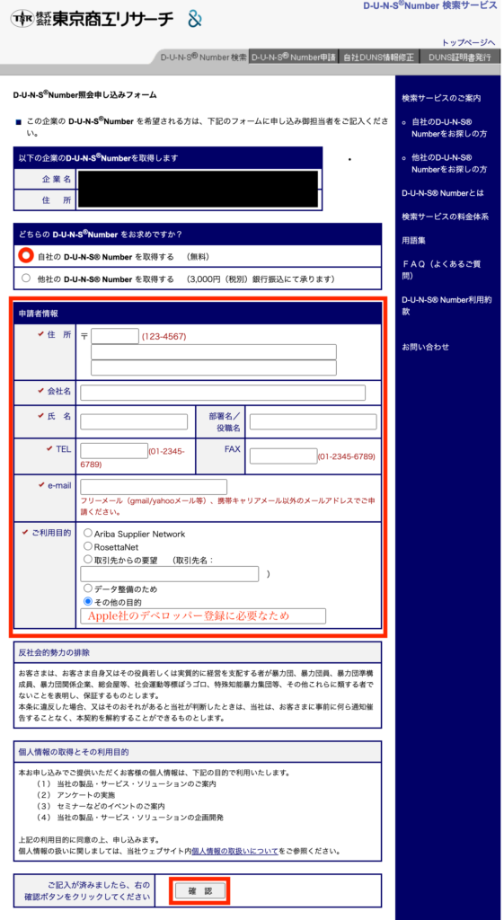Open トップページへ link
Image resolution: width=504 pixels, height=920 pixels.
coord(469,42)
